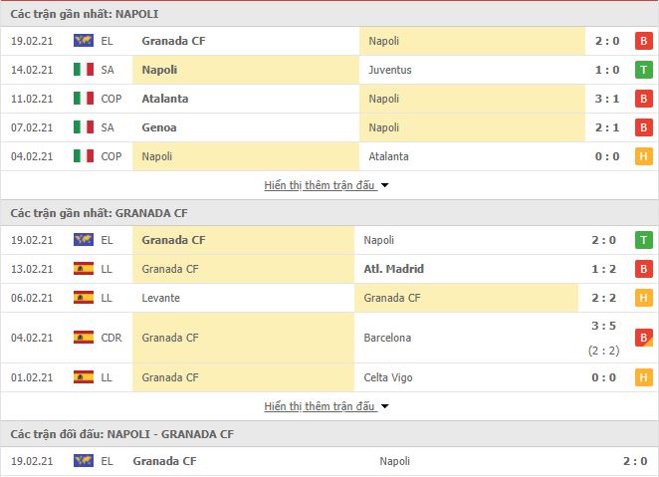Click the Italy flag icon on the 14.02.21 row
This screenshot has width=659, height=477.
[x=84, y=70]
